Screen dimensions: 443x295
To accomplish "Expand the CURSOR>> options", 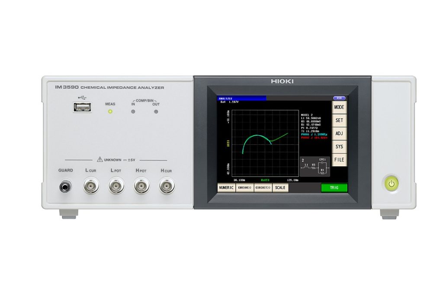I will (x=244, y=188).
